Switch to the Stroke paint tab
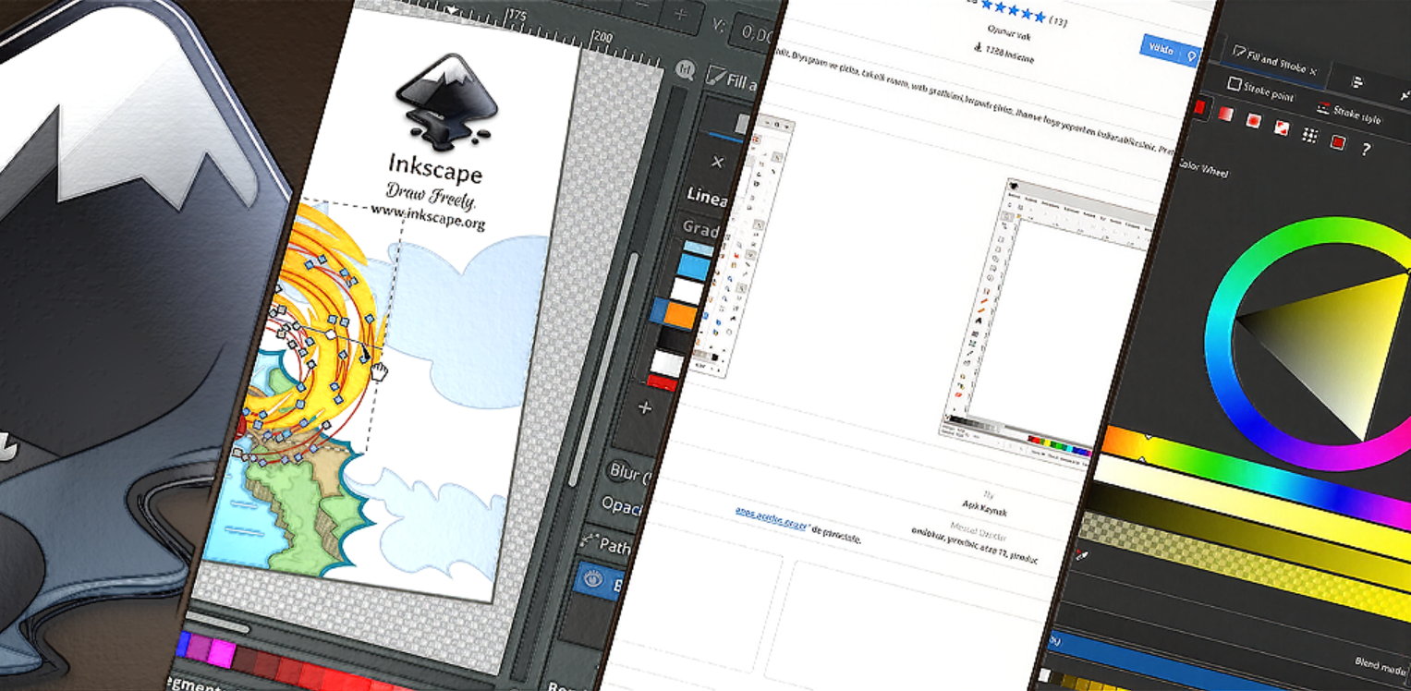1411x691 pixels. coord(1260,91)
